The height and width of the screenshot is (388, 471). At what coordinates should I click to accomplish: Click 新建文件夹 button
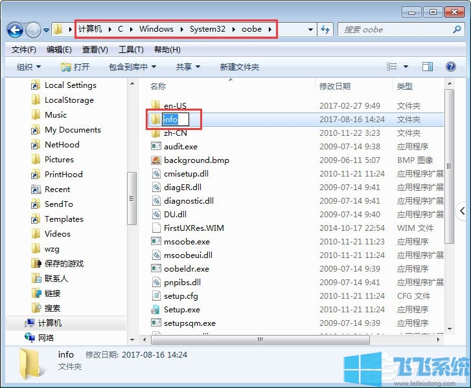pos(240,67)
